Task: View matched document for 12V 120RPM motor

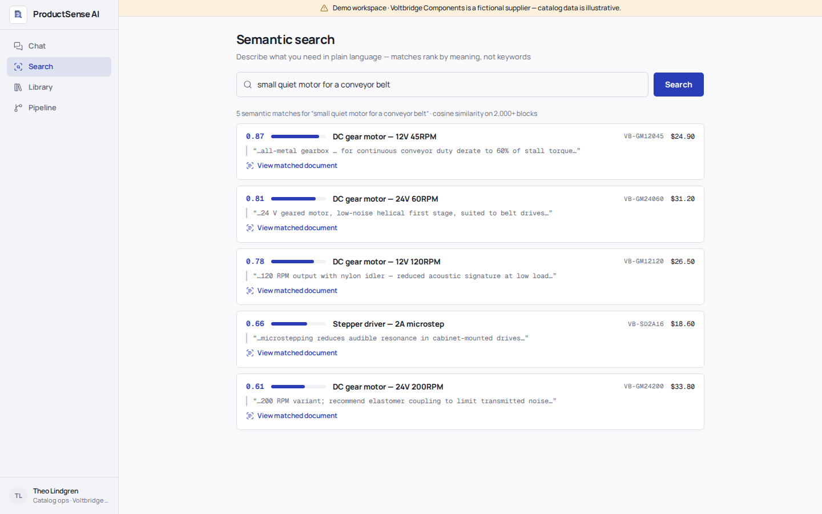Action: point(292,291)
